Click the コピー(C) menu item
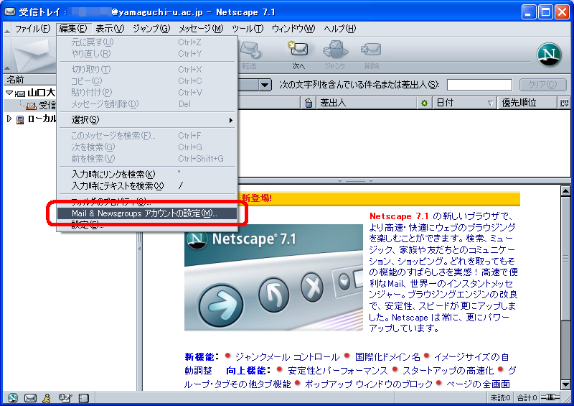The image size is (574, 406). [147, 81]
